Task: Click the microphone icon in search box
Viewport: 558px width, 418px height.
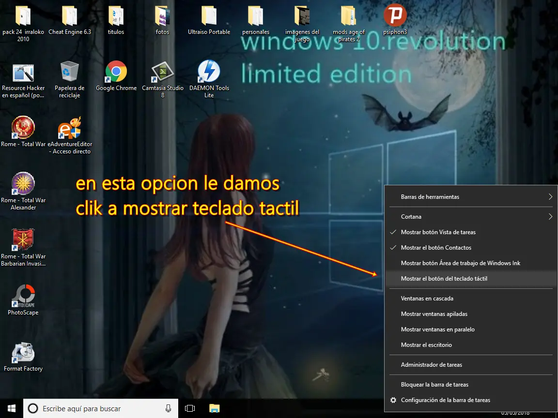Action: click(x=169, y=408)
